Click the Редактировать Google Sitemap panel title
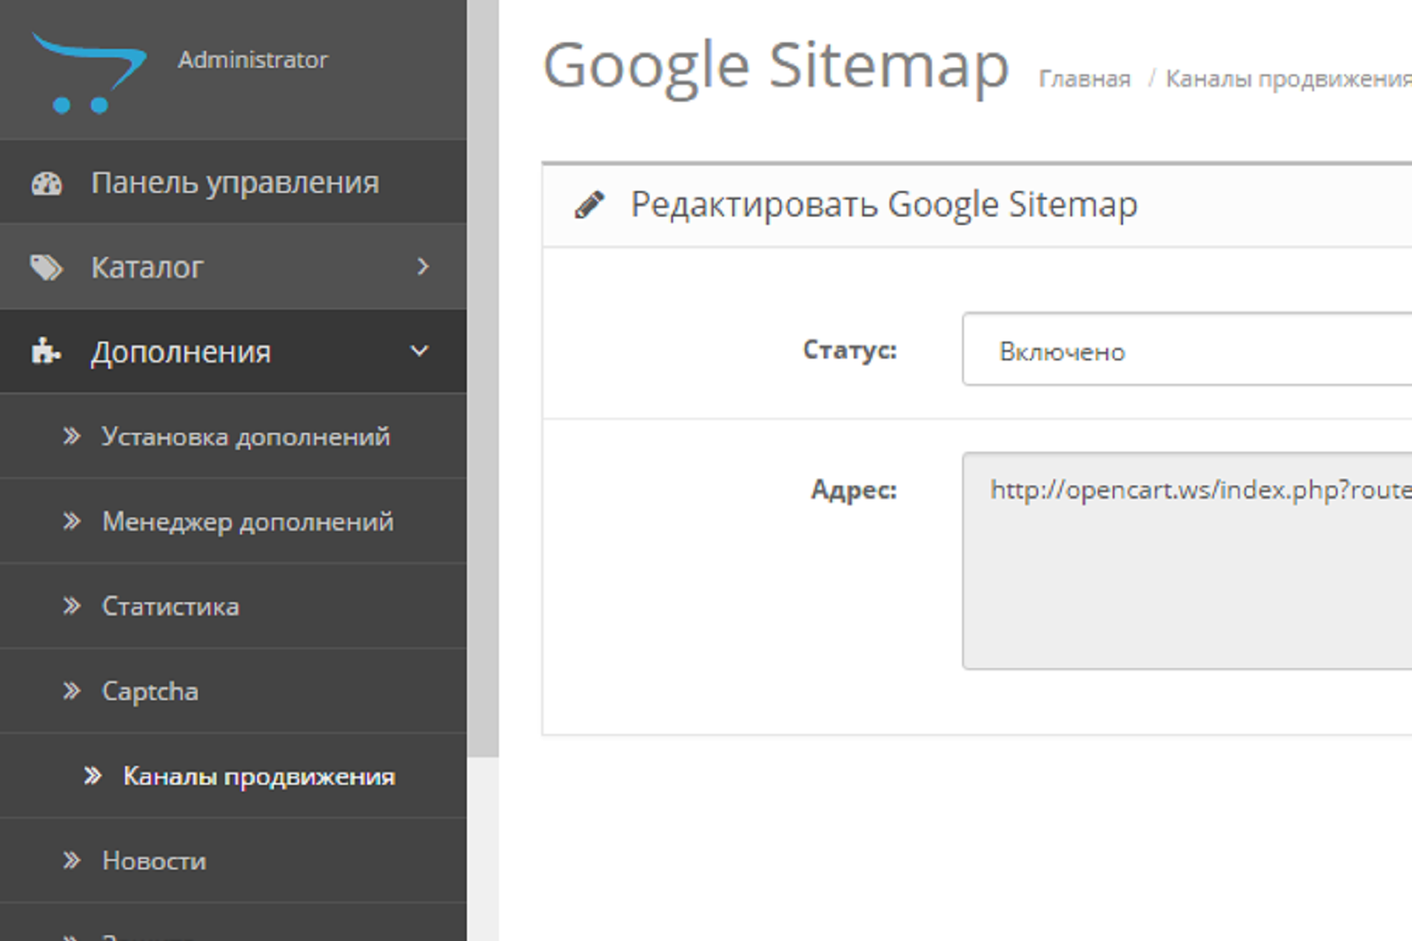The image size is (1412, 941). 884,204
